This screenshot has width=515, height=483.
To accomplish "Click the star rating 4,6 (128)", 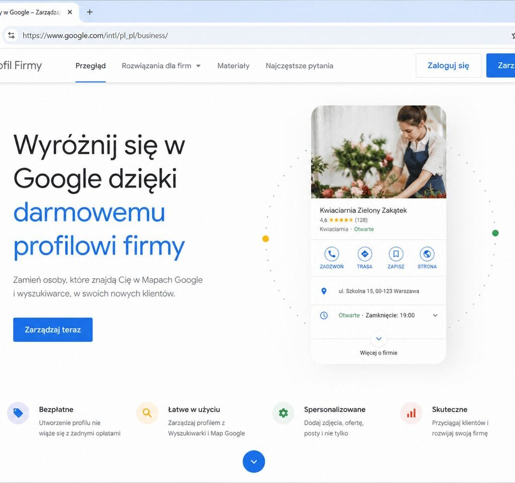I will tap(344, 220).
